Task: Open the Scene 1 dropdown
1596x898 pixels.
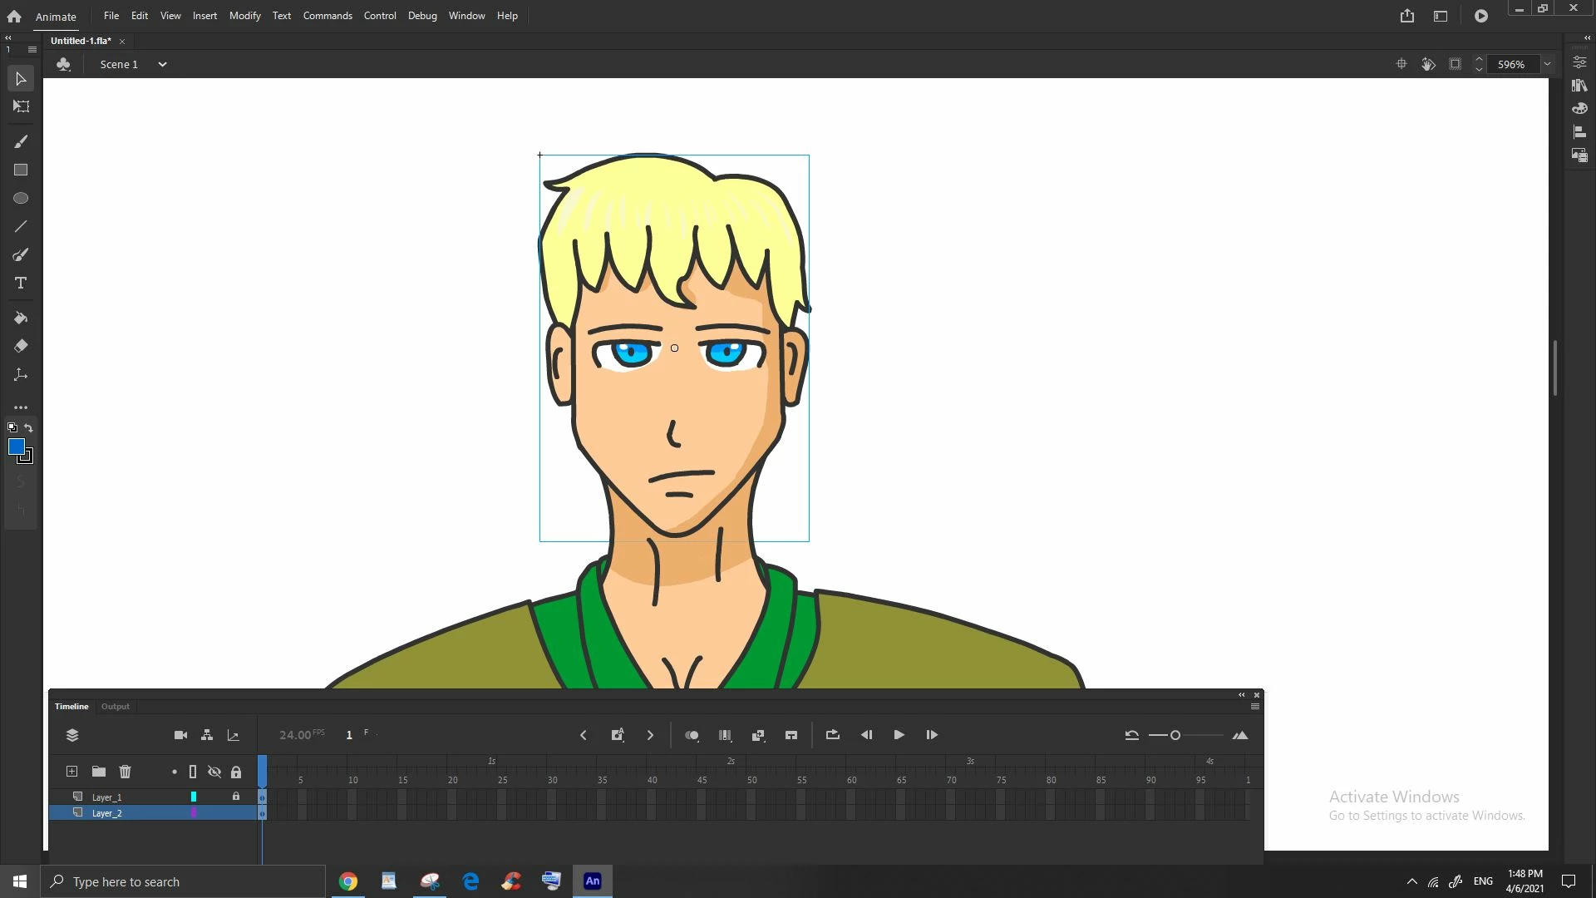Action: (x=162, y=64)
